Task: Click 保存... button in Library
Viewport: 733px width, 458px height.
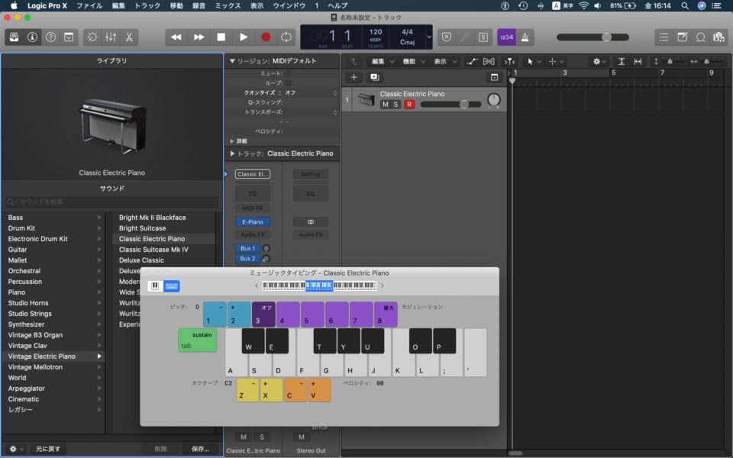Action: [200, 449]
